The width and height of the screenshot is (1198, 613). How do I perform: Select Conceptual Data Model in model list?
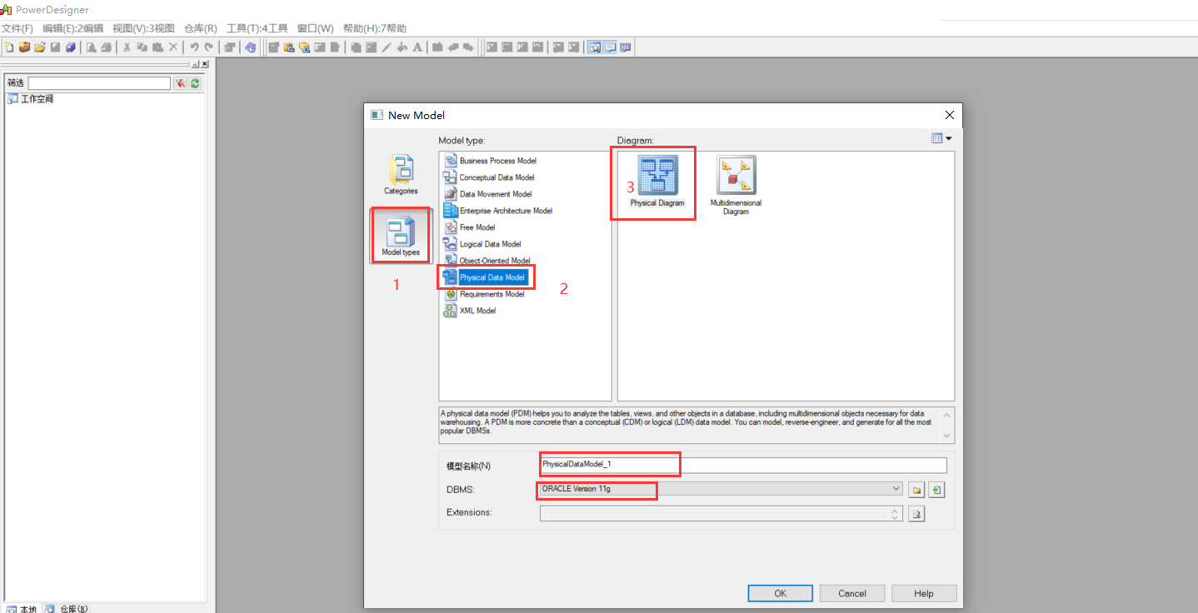click(497, 177)
